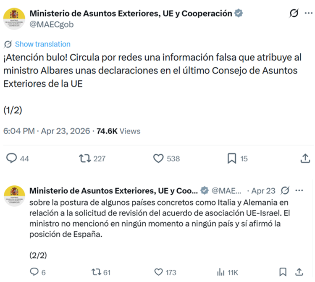Click Grok icon on the reply tweet
Image resolution: width=315 pixels, height=282 pixels.
coord(285,190)
